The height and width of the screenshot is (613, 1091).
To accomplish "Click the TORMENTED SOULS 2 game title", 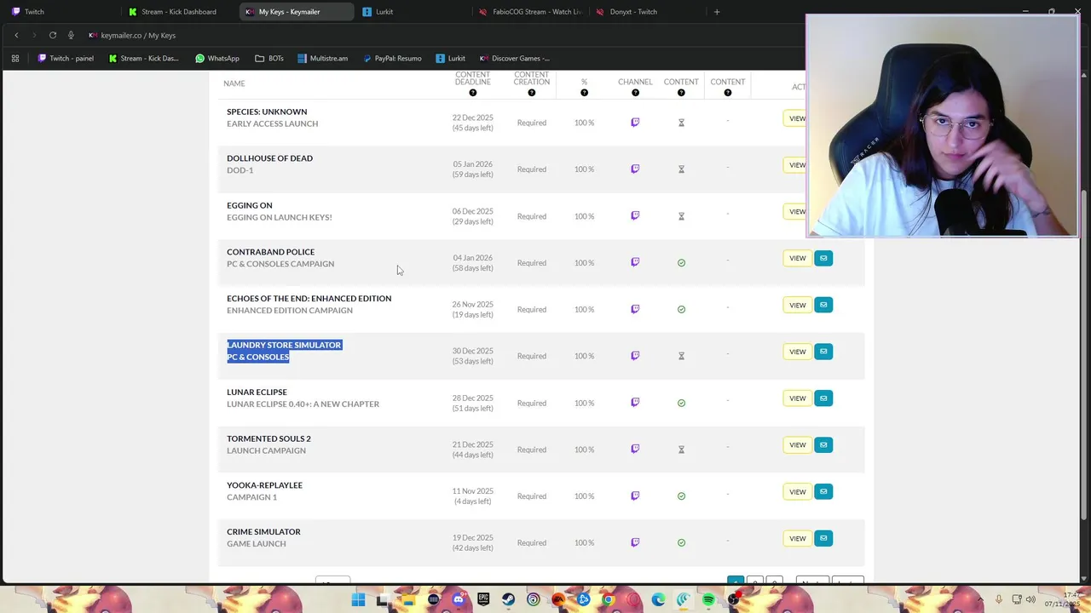I will [x=268, y=438].
